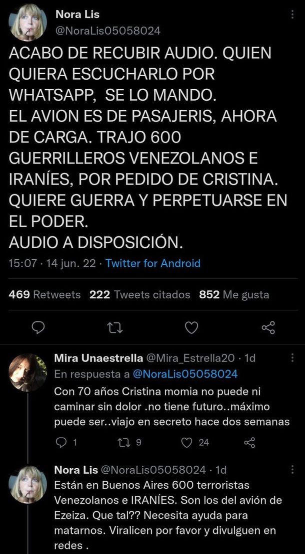Open more options on Mira Unaestrella's reply
This screenshot has height=554, width=305.
click(x=292, y=357)
